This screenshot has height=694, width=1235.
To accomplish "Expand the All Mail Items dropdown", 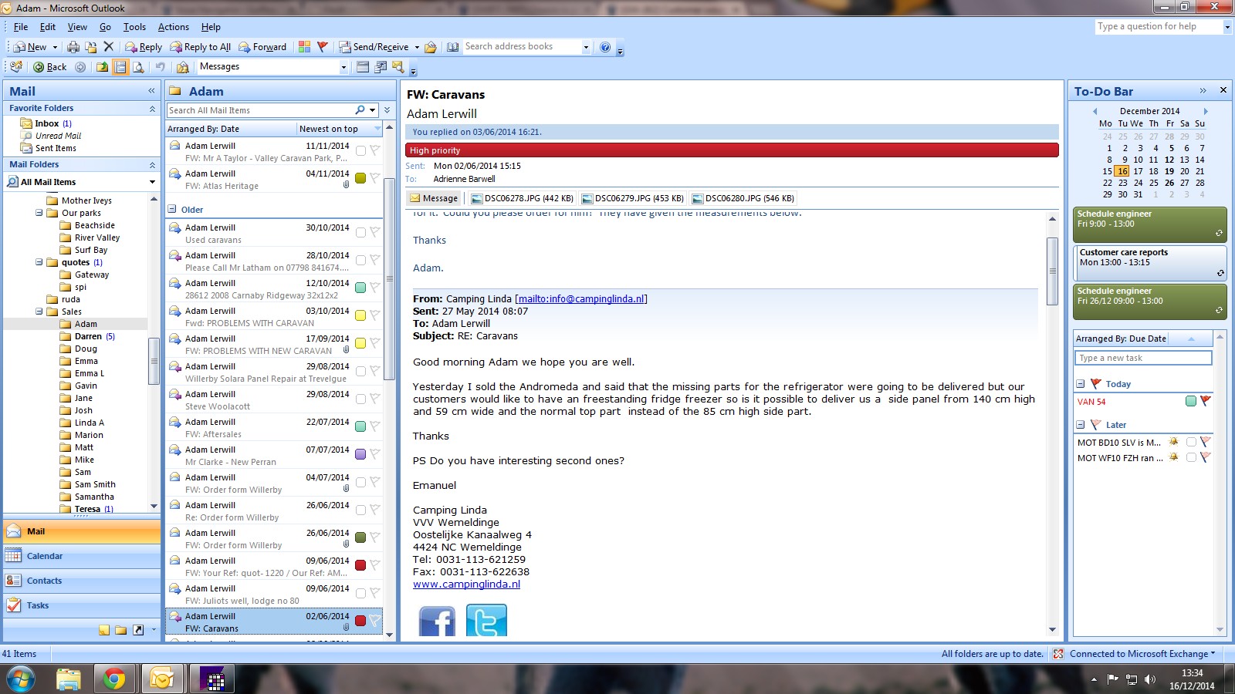I will [152, 182].
